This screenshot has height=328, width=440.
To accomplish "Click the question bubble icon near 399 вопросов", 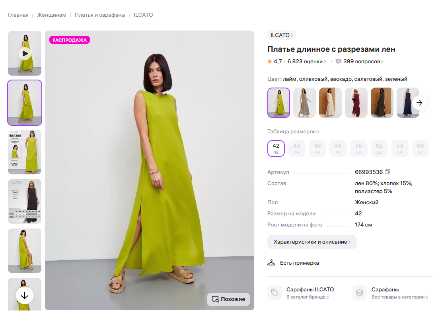I will tap(338, 61).
